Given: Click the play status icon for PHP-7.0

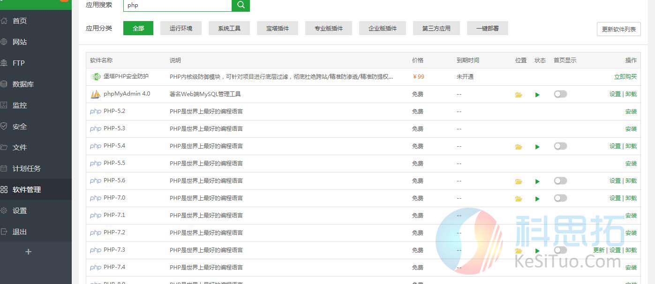Looking at the screenshot, I should [537, 199].
